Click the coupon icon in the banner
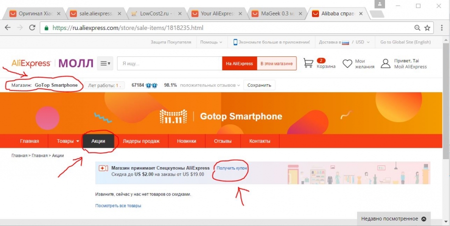The height and width of the screenshot is (226, 450). click(x=103, y=168)
